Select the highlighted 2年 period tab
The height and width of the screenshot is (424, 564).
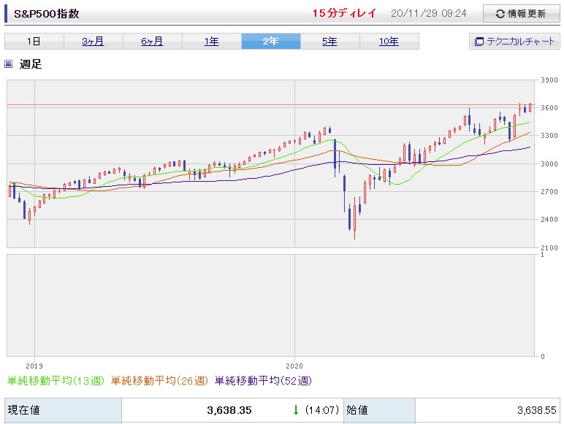click(x=271, y=42)
